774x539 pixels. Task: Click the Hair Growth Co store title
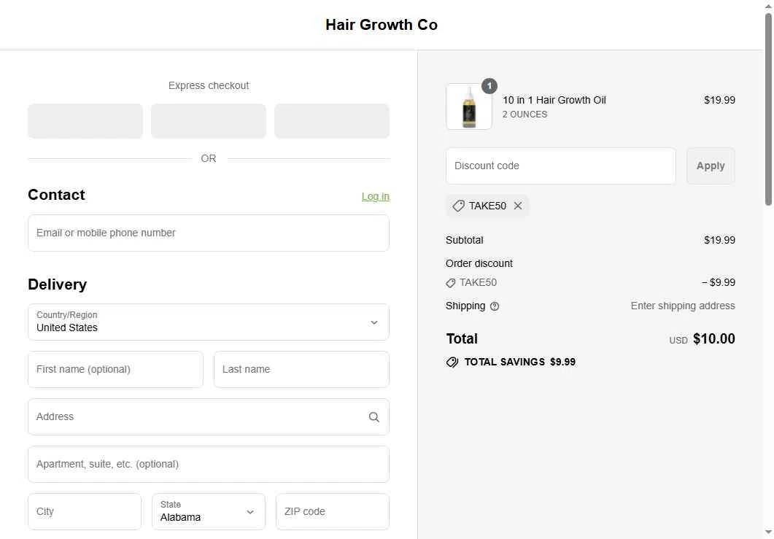click(x=381, y=25)
